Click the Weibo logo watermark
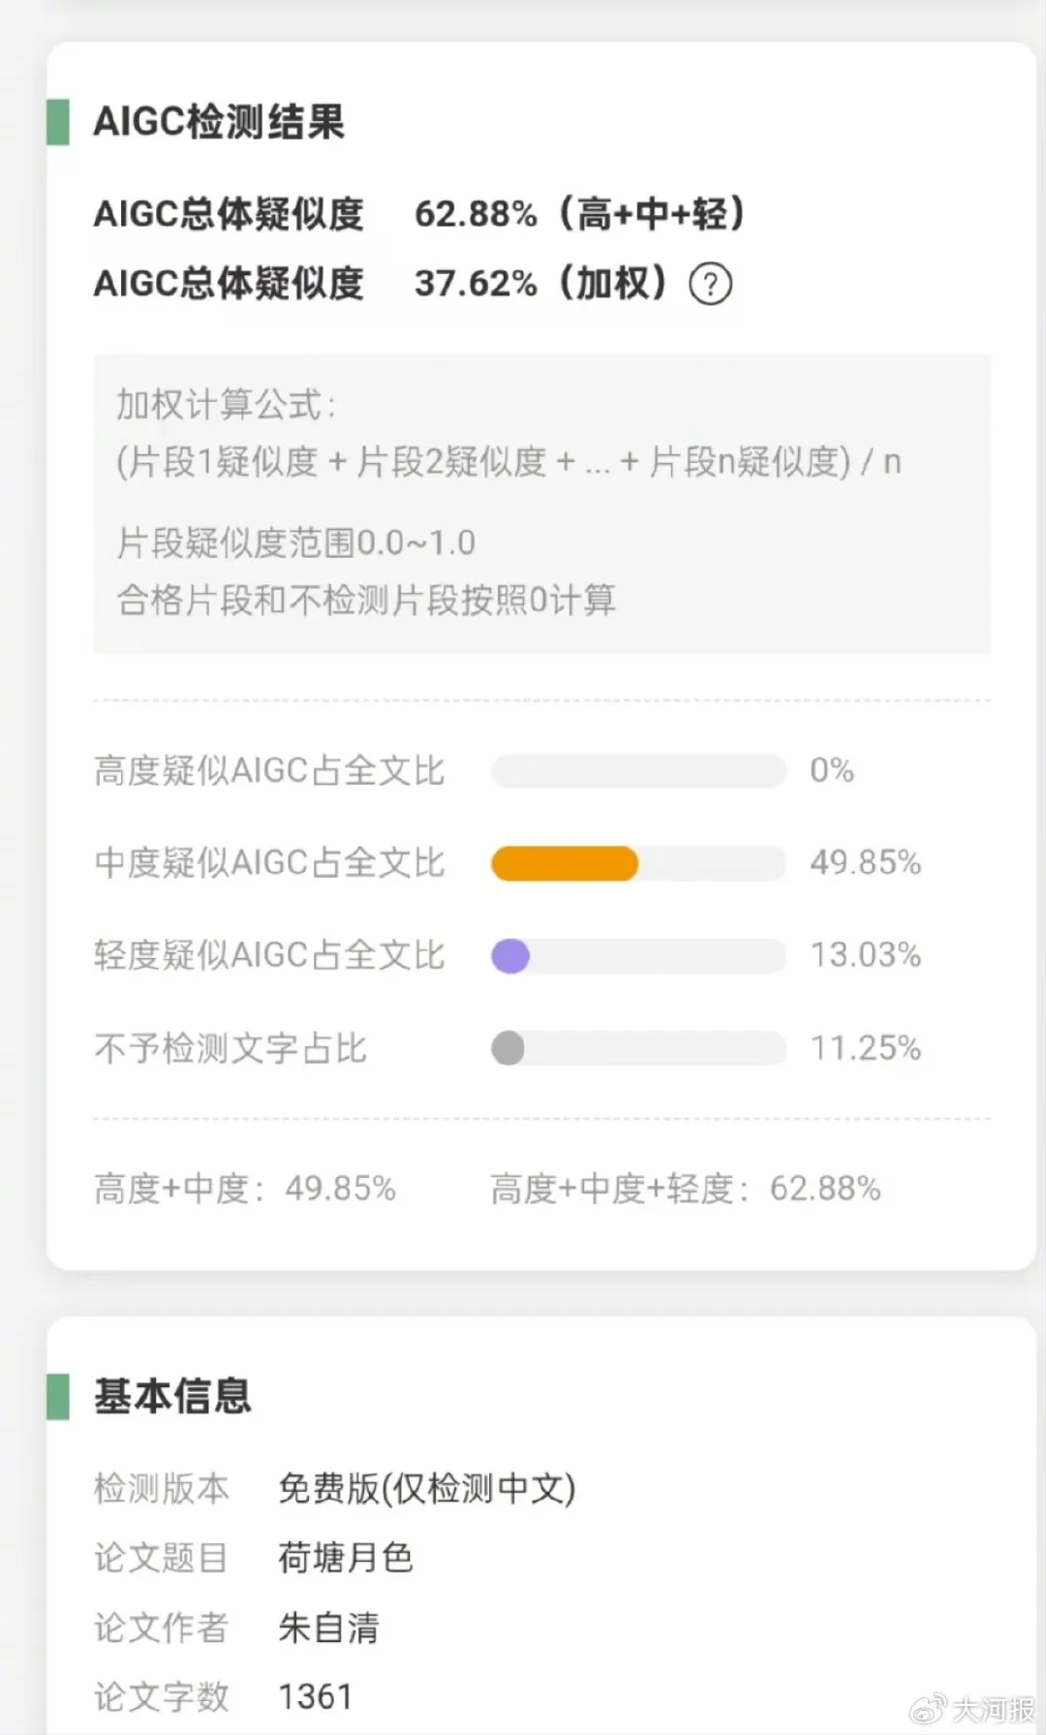 click(x=929, y=1710)
